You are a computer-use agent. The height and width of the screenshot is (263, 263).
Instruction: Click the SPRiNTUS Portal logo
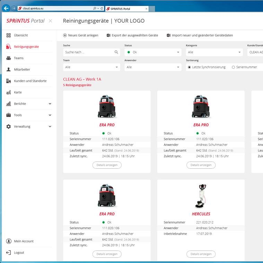25,21
